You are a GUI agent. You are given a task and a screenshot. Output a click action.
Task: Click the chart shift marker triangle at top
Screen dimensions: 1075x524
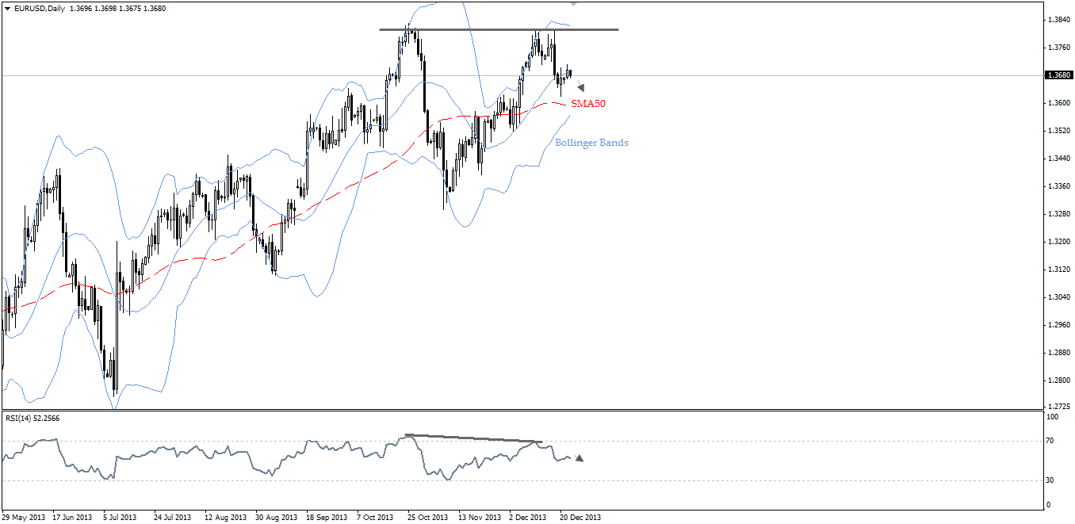(574, 3)
